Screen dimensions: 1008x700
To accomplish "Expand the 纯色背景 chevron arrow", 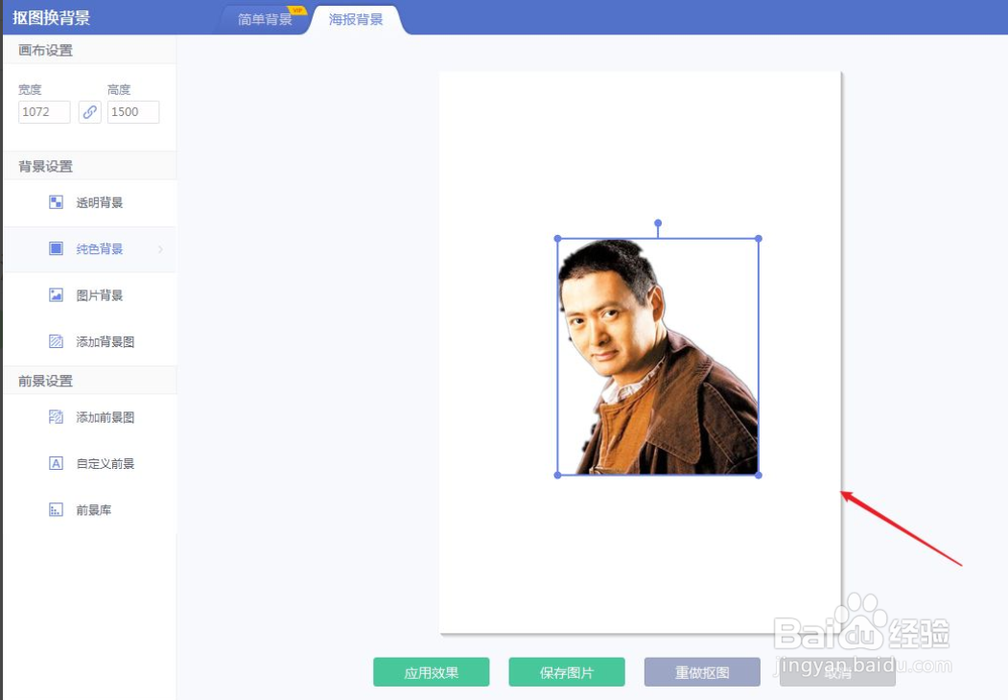I will pyautogui.click(x=161, y=249).
